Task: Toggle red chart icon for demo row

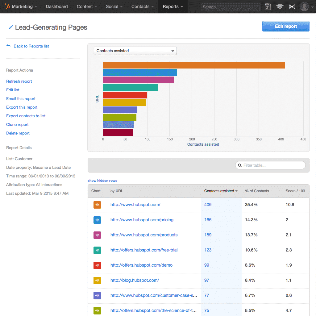Action: click(x=97, y=265)
